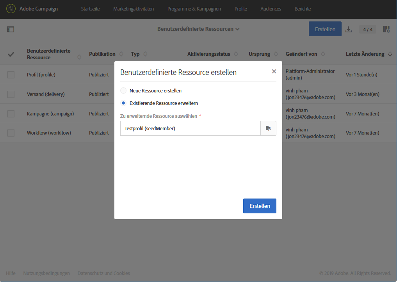Open Programme & Kampagnen menu
This screenshot has width=397, height=282.
point(194,9)
